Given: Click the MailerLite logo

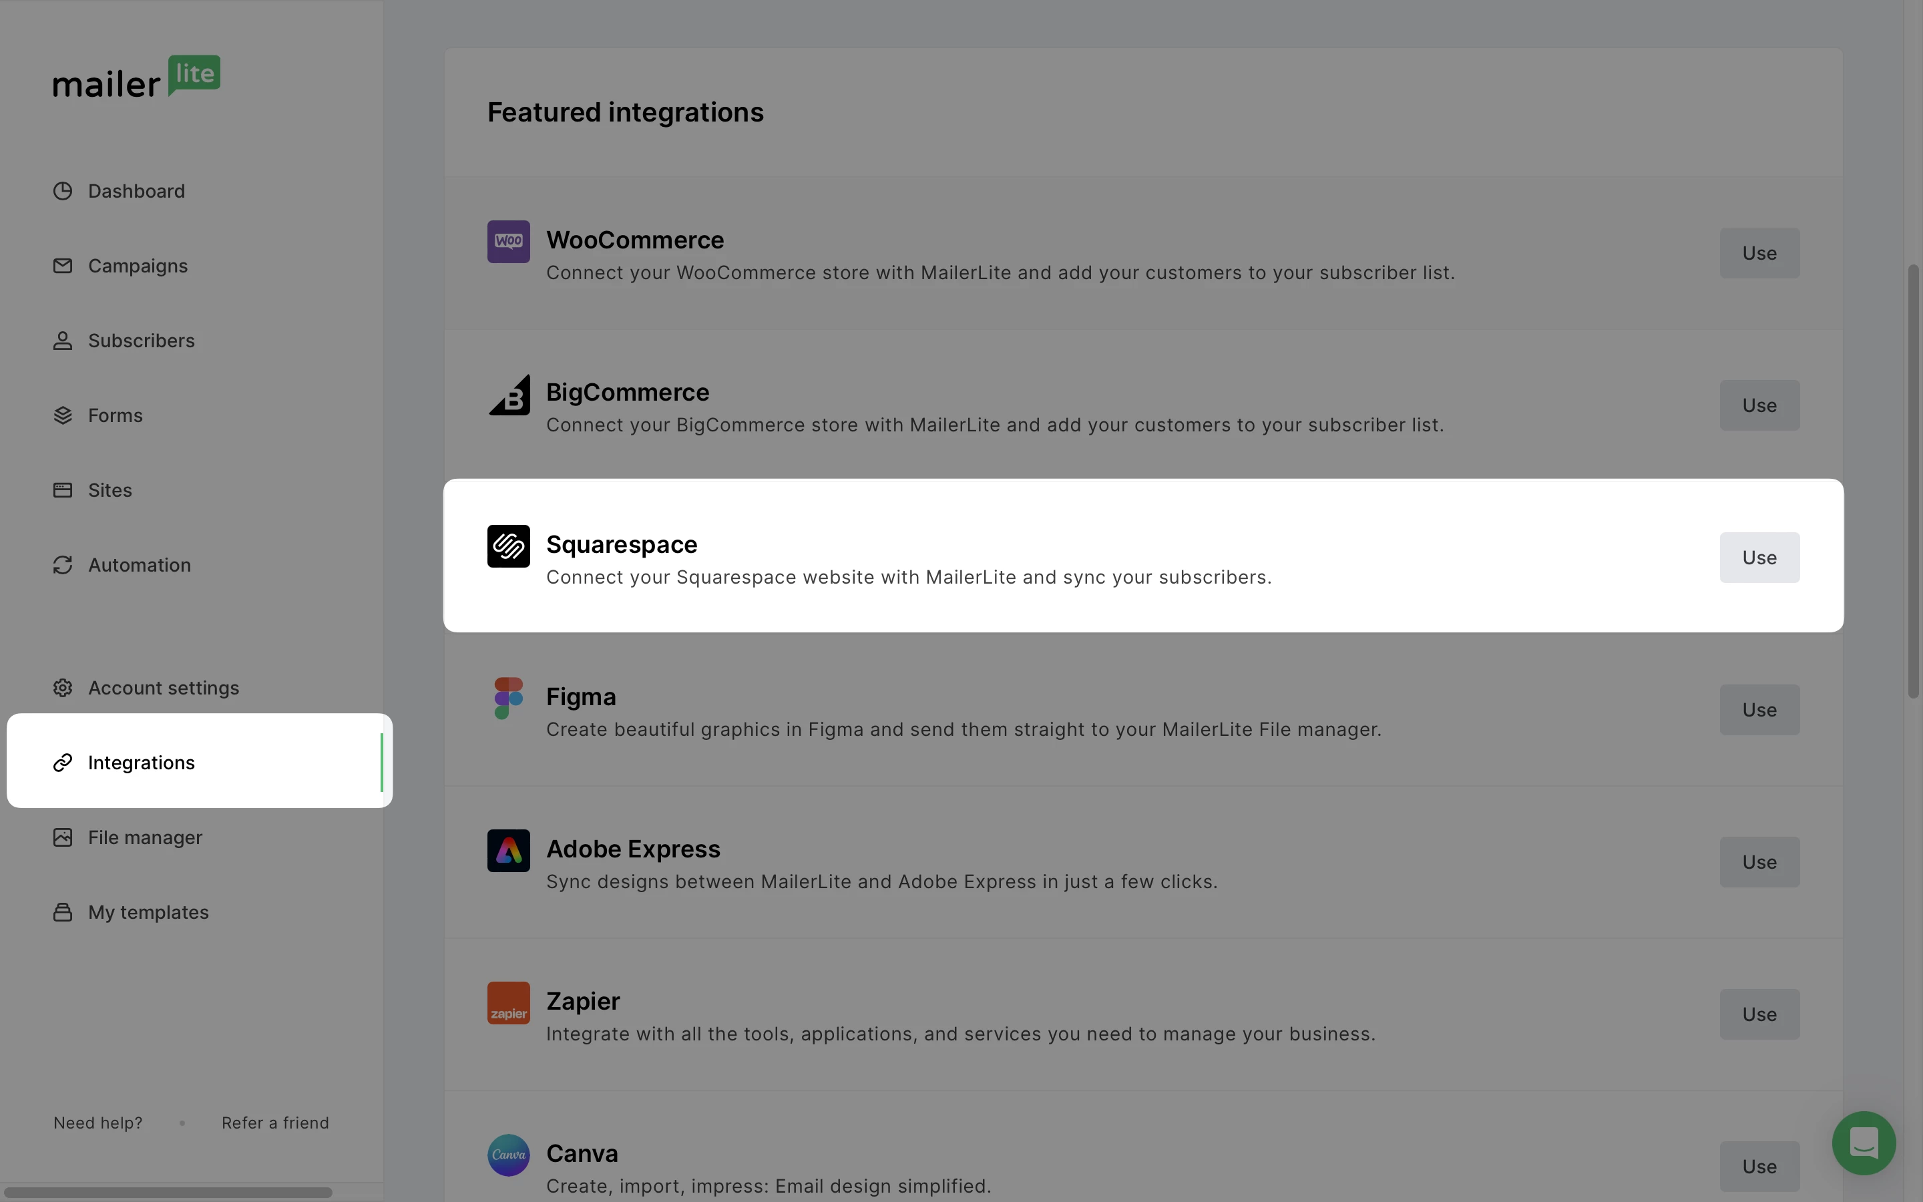Looking at the screenshot, I should [137, 78].
